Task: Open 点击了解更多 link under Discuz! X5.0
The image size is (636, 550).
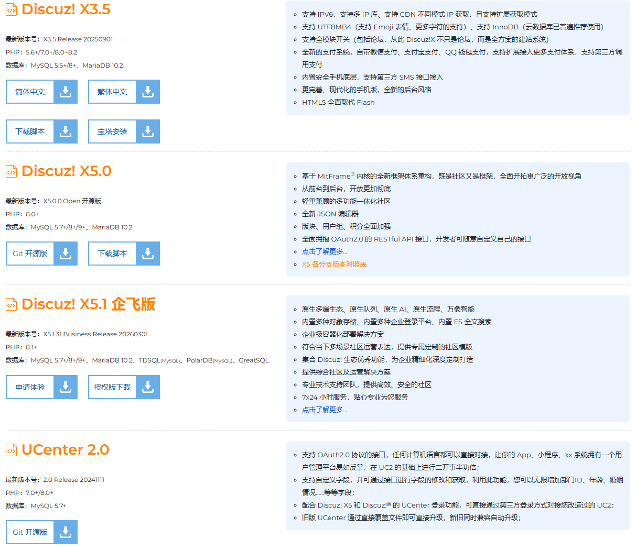Action: click(x=324, y=251)
